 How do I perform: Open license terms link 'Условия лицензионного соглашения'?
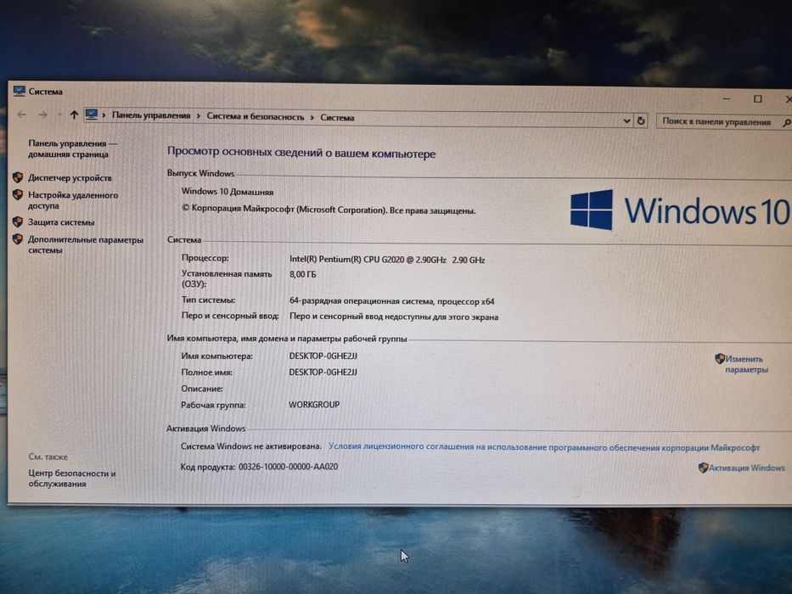(544, 447)
